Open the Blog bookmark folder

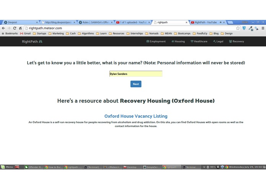tap(214, 33)
